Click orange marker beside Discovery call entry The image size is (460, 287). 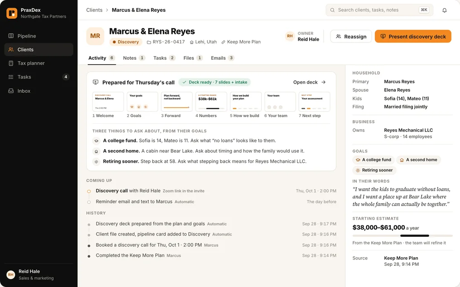(x=89, y=191)
